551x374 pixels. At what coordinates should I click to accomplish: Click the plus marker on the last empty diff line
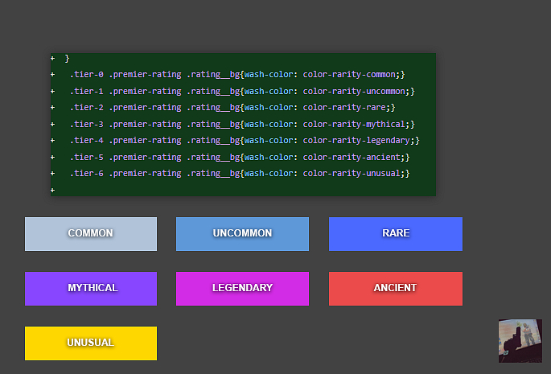click(53, 190)
